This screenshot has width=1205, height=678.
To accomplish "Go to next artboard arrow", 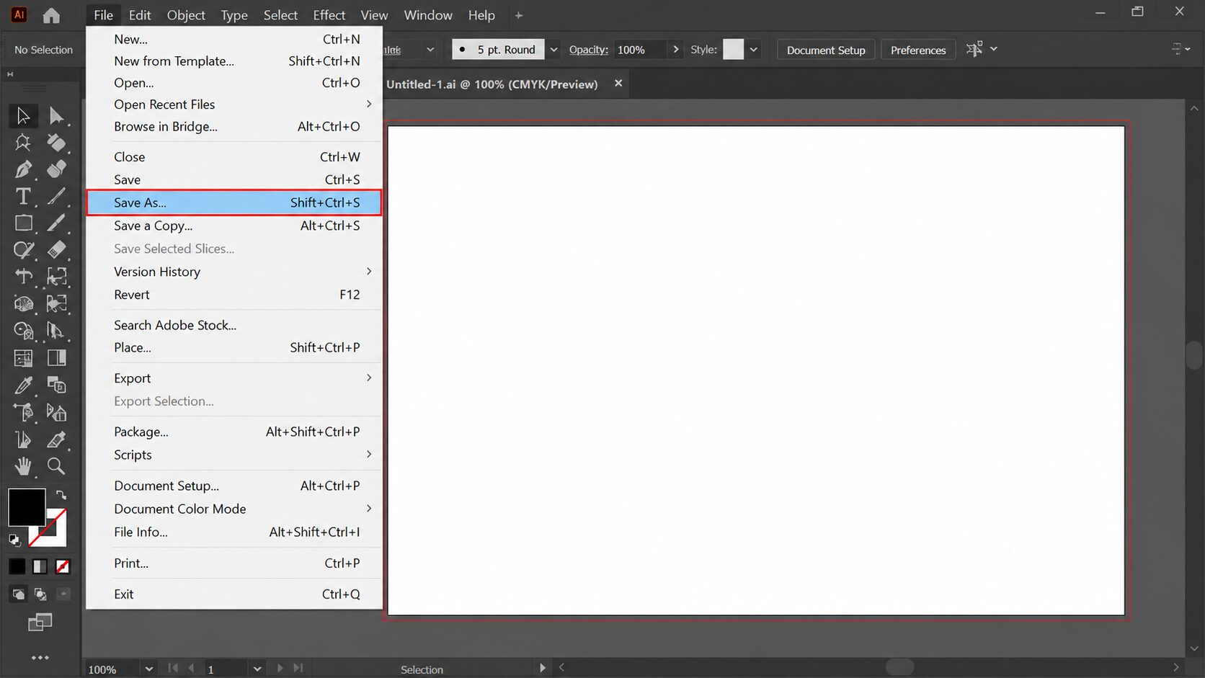I will coord(280,668).
